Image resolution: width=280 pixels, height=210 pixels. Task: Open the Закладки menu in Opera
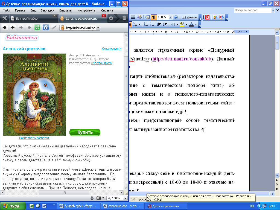tap(48, 10)
